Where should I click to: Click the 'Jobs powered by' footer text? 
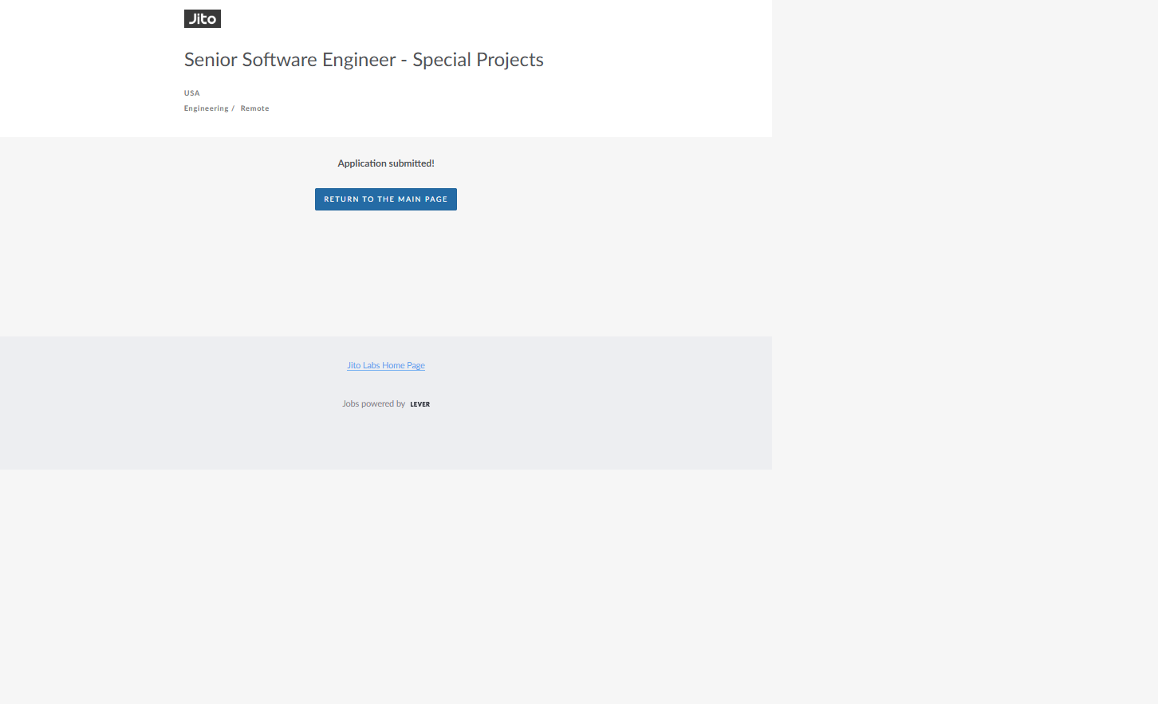(373, 404)
